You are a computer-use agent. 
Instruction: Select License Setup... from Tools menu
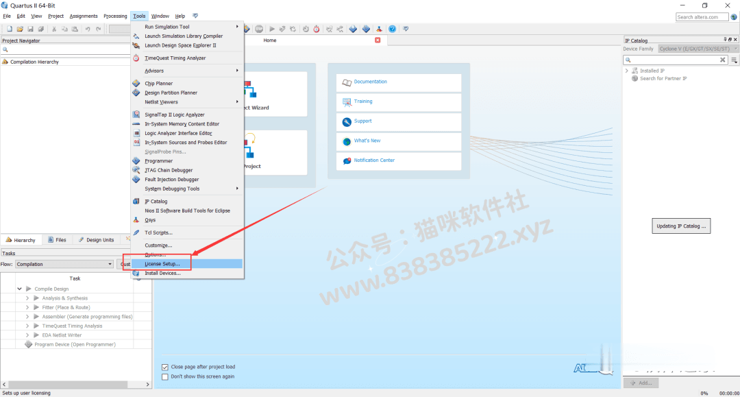click(187, 264)
